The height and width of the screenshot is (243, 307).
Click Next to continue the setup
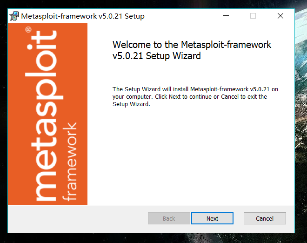212,218
